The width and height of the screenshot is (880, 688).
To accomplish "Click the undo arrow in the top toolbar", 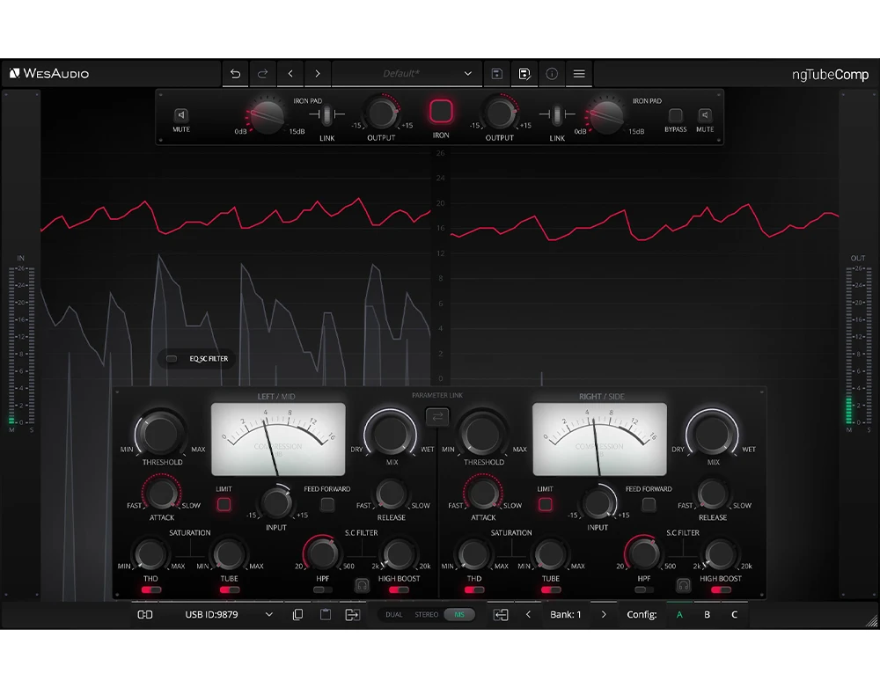I will tap(235, 74).
